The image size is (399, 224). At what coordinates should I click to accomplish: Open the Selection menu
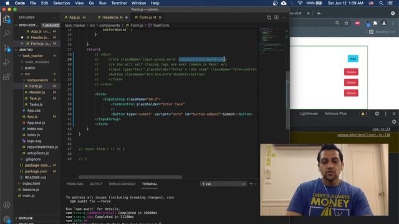(61, 3)
